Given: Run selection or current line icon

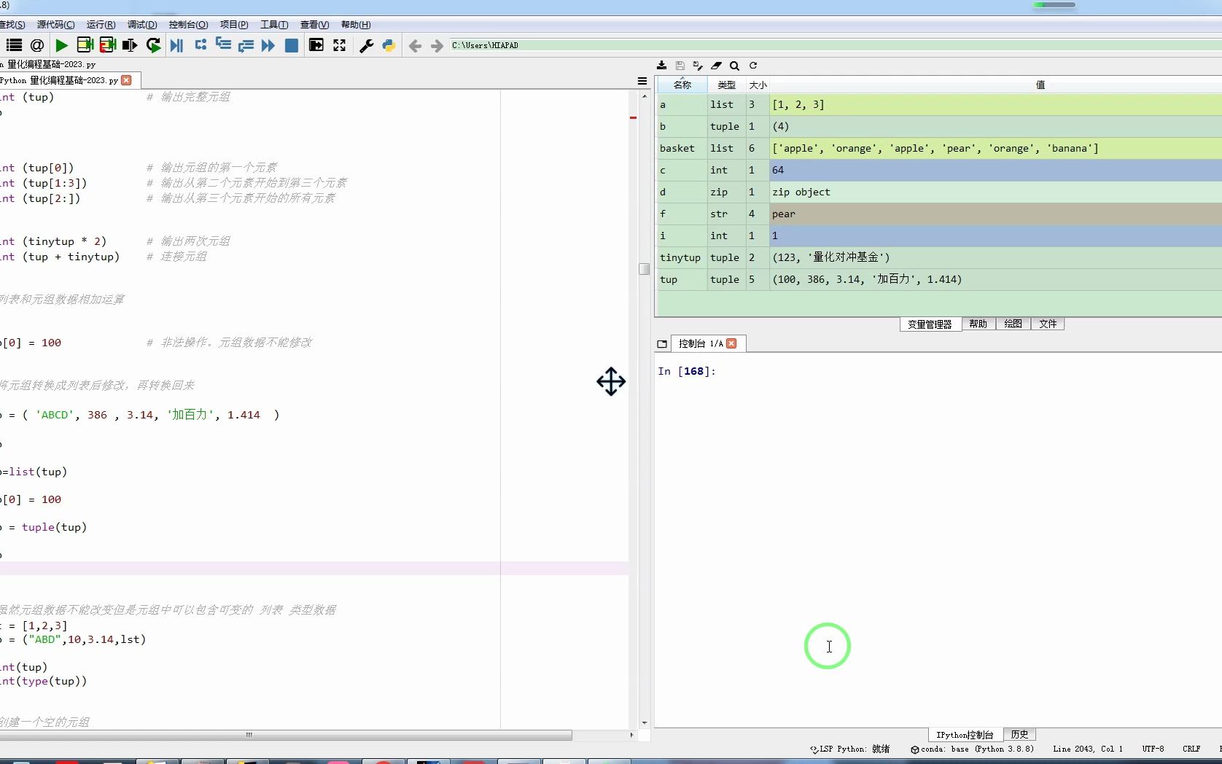Looking at the screenshot, I should point(130,45).
